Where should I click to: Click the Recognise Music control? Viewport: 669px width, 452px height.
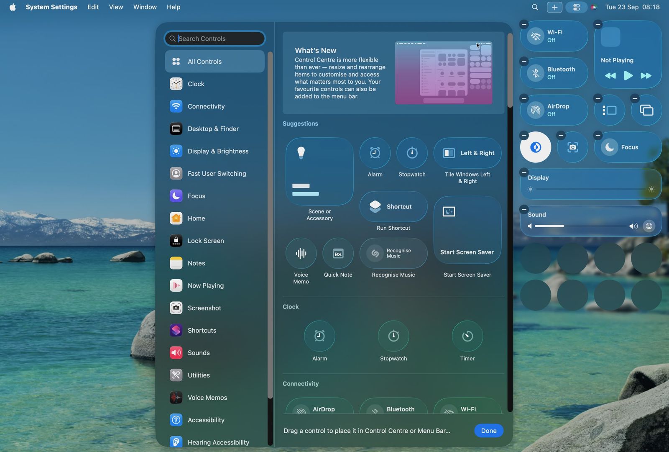click(x=393, y=253)
